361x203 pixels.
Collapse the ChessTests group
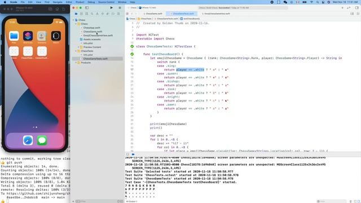76,51
